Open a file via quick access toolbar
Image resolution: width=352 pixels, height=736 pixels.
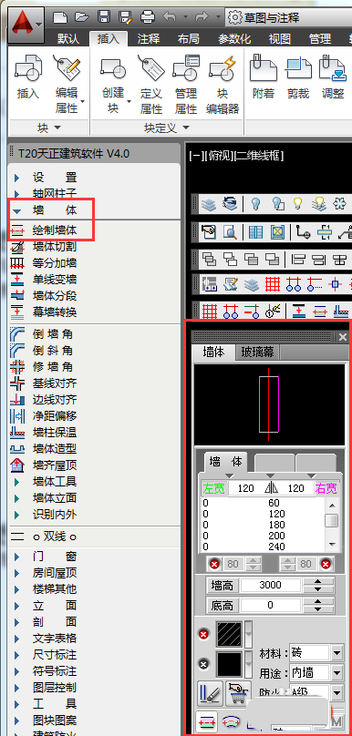click(x=82, y=17)
